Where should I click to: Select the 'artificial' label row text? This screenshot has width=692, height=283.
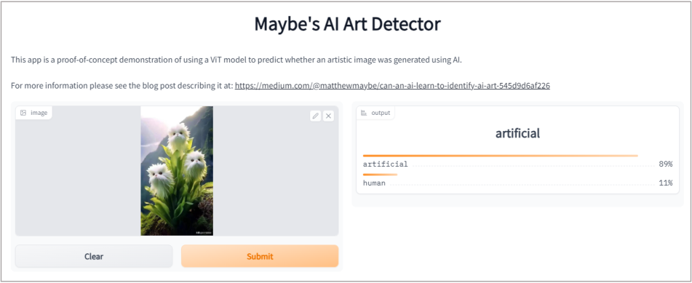pyautogui.click(x=385, y=164)
